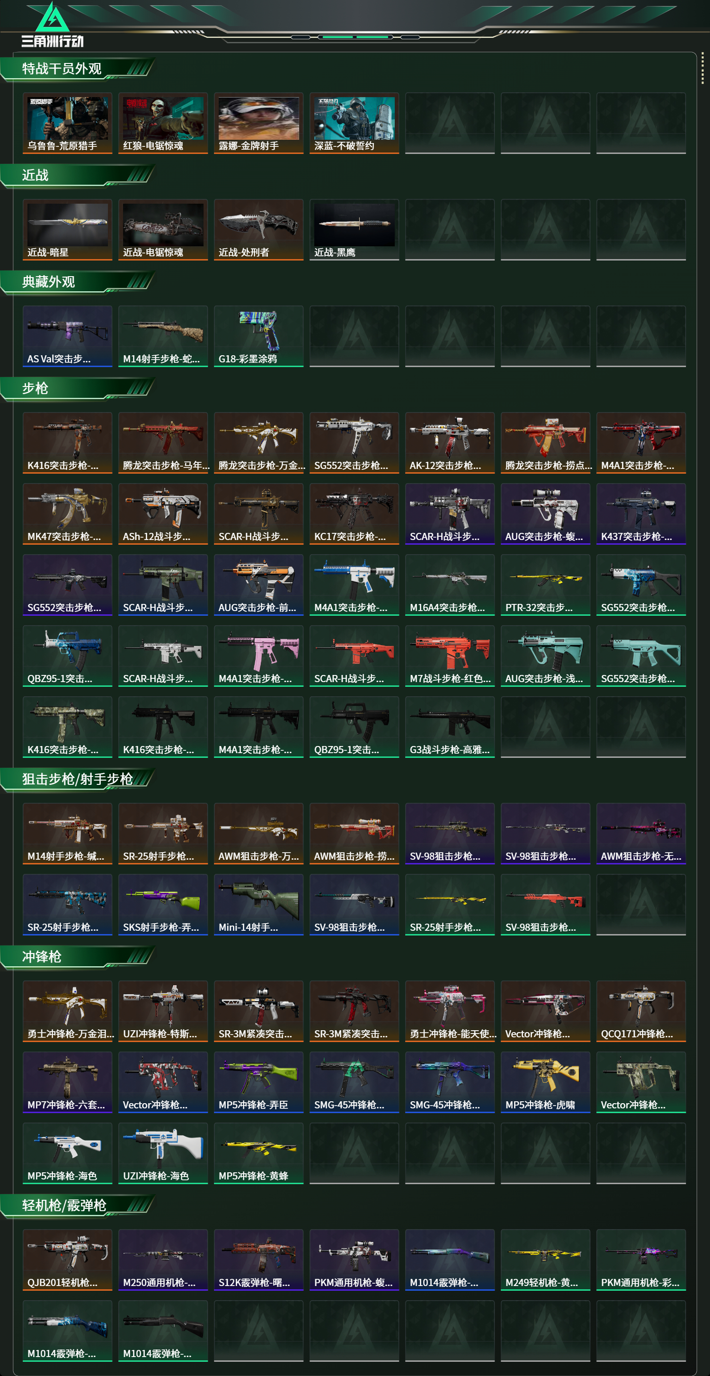This screenshot has width=710, height=1376.
Task: Choose the M7战斗步枪-红色 weapon icon
Action: click(x=450, y=656)
